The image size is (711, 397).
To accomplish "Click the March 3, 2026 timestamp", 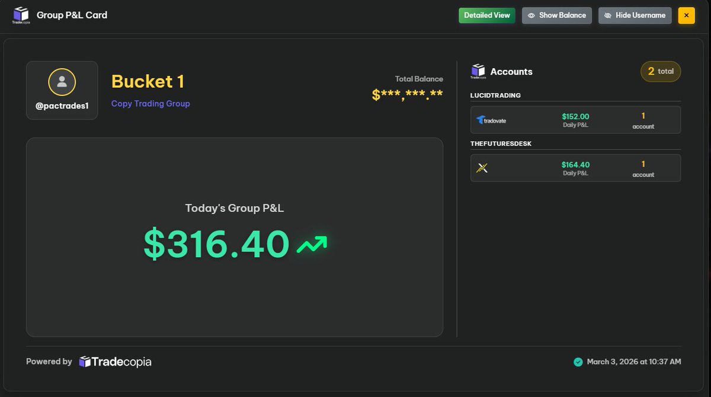I will 634,361.
